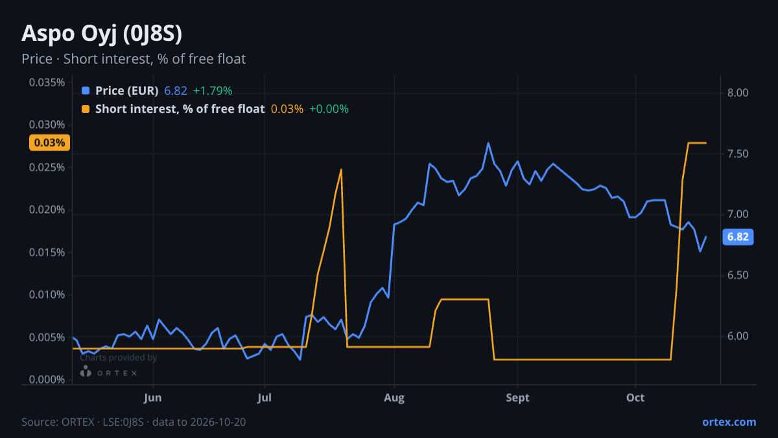Screen dimensions: 778x438
Task: Click the 6.00 right axis label
Action: (738, 336)
